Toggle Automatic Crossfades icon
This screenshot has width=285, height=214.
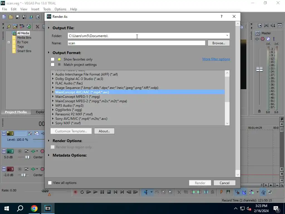244,192
